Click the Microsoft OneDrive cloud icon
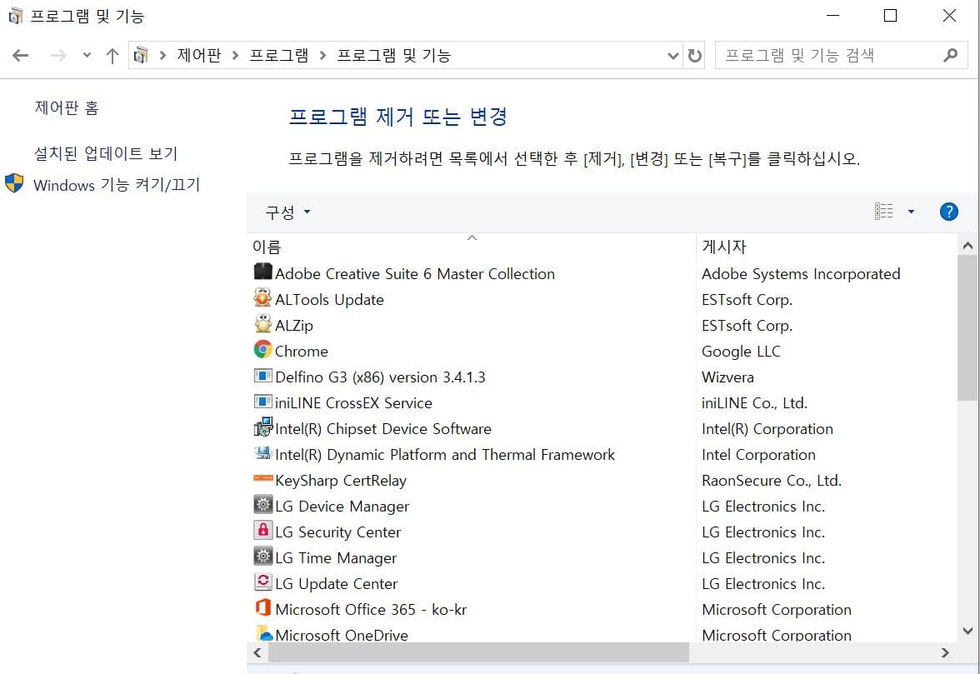 [264, 633]
